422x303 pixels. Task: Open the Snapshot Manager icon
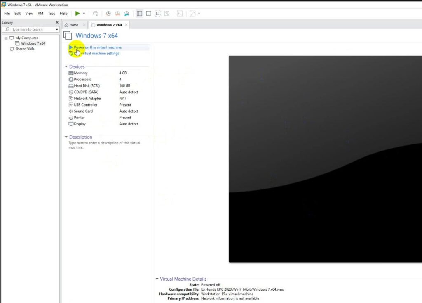tap(127, 13)
